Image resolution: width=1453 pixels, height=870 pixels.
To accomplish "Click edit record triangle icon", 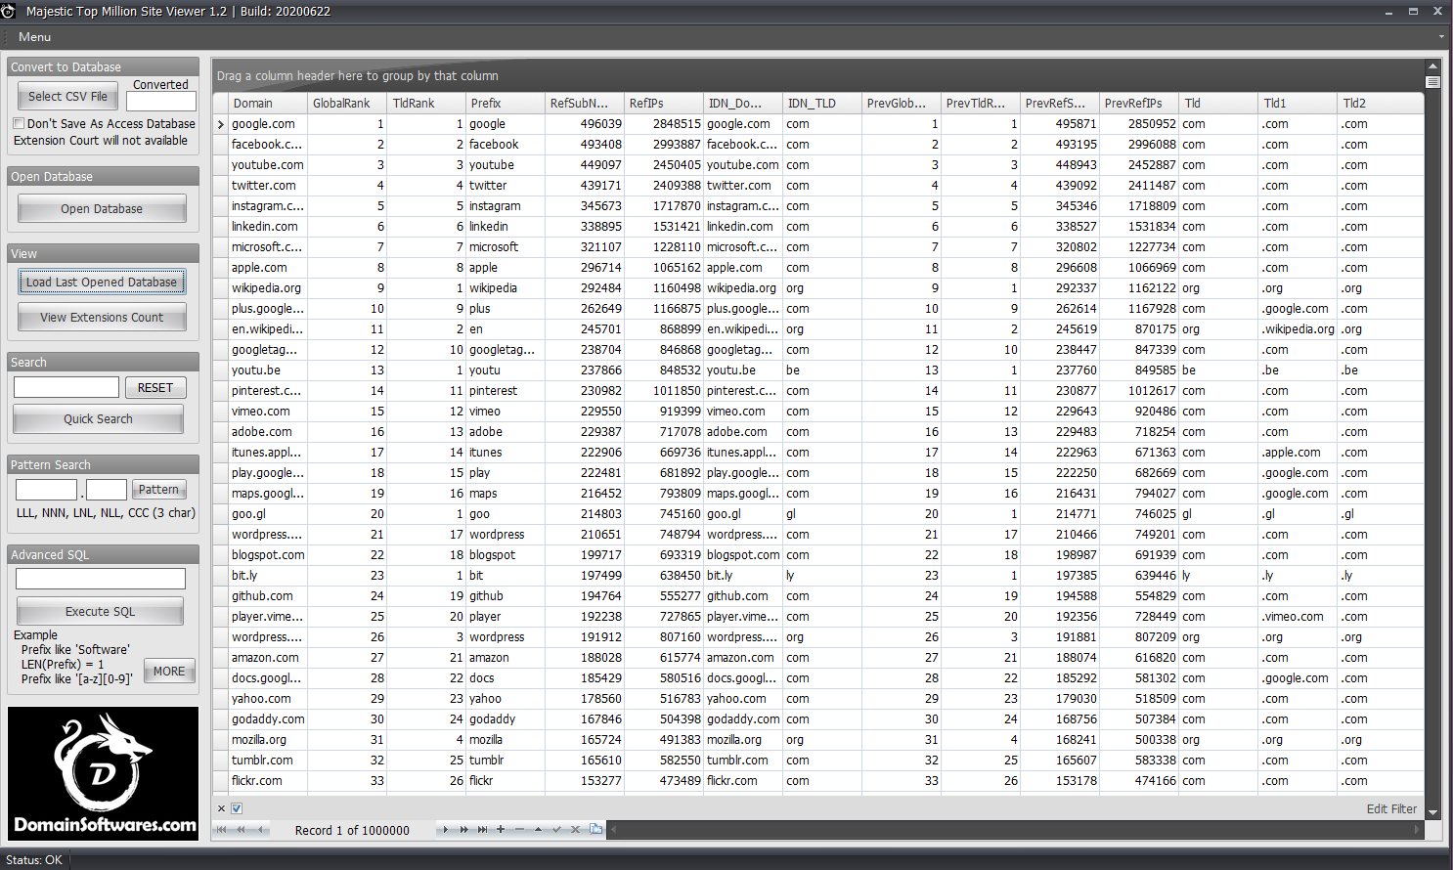I will 538,830.
